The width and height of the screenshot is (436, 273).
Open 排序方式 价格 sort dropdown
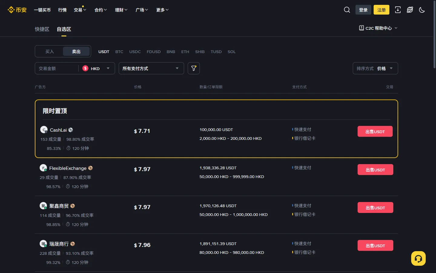[375, 68]
